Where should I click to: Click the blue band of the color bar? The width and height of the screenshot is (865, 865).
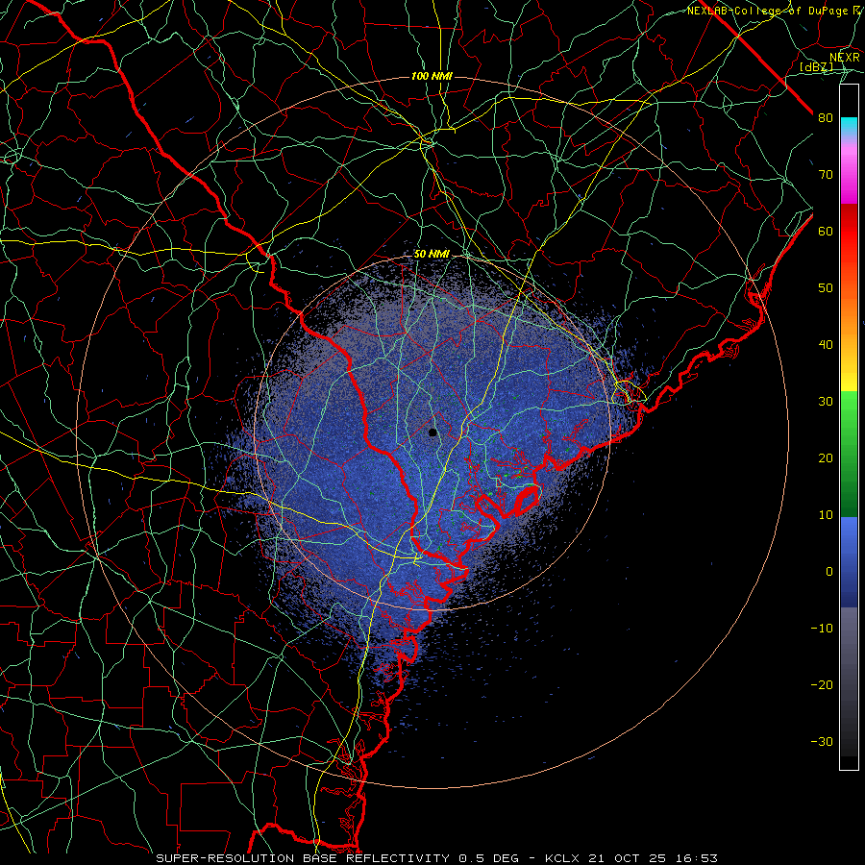click(x=849, y=562)
